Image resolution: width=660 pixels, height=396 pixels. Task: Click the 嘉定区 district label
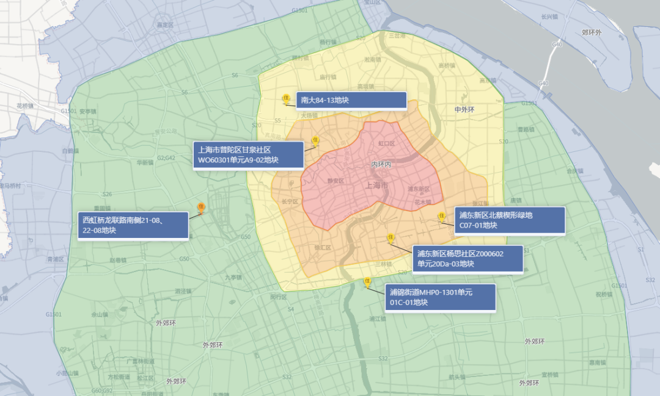pos(165,25)
